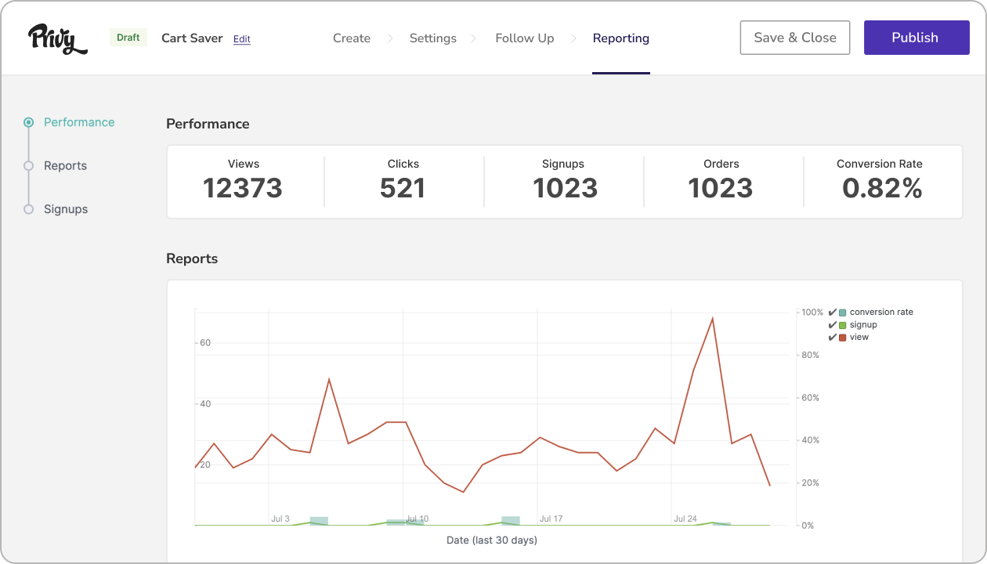
Task: Click the Clicks value 521
Action: (403, 188)
